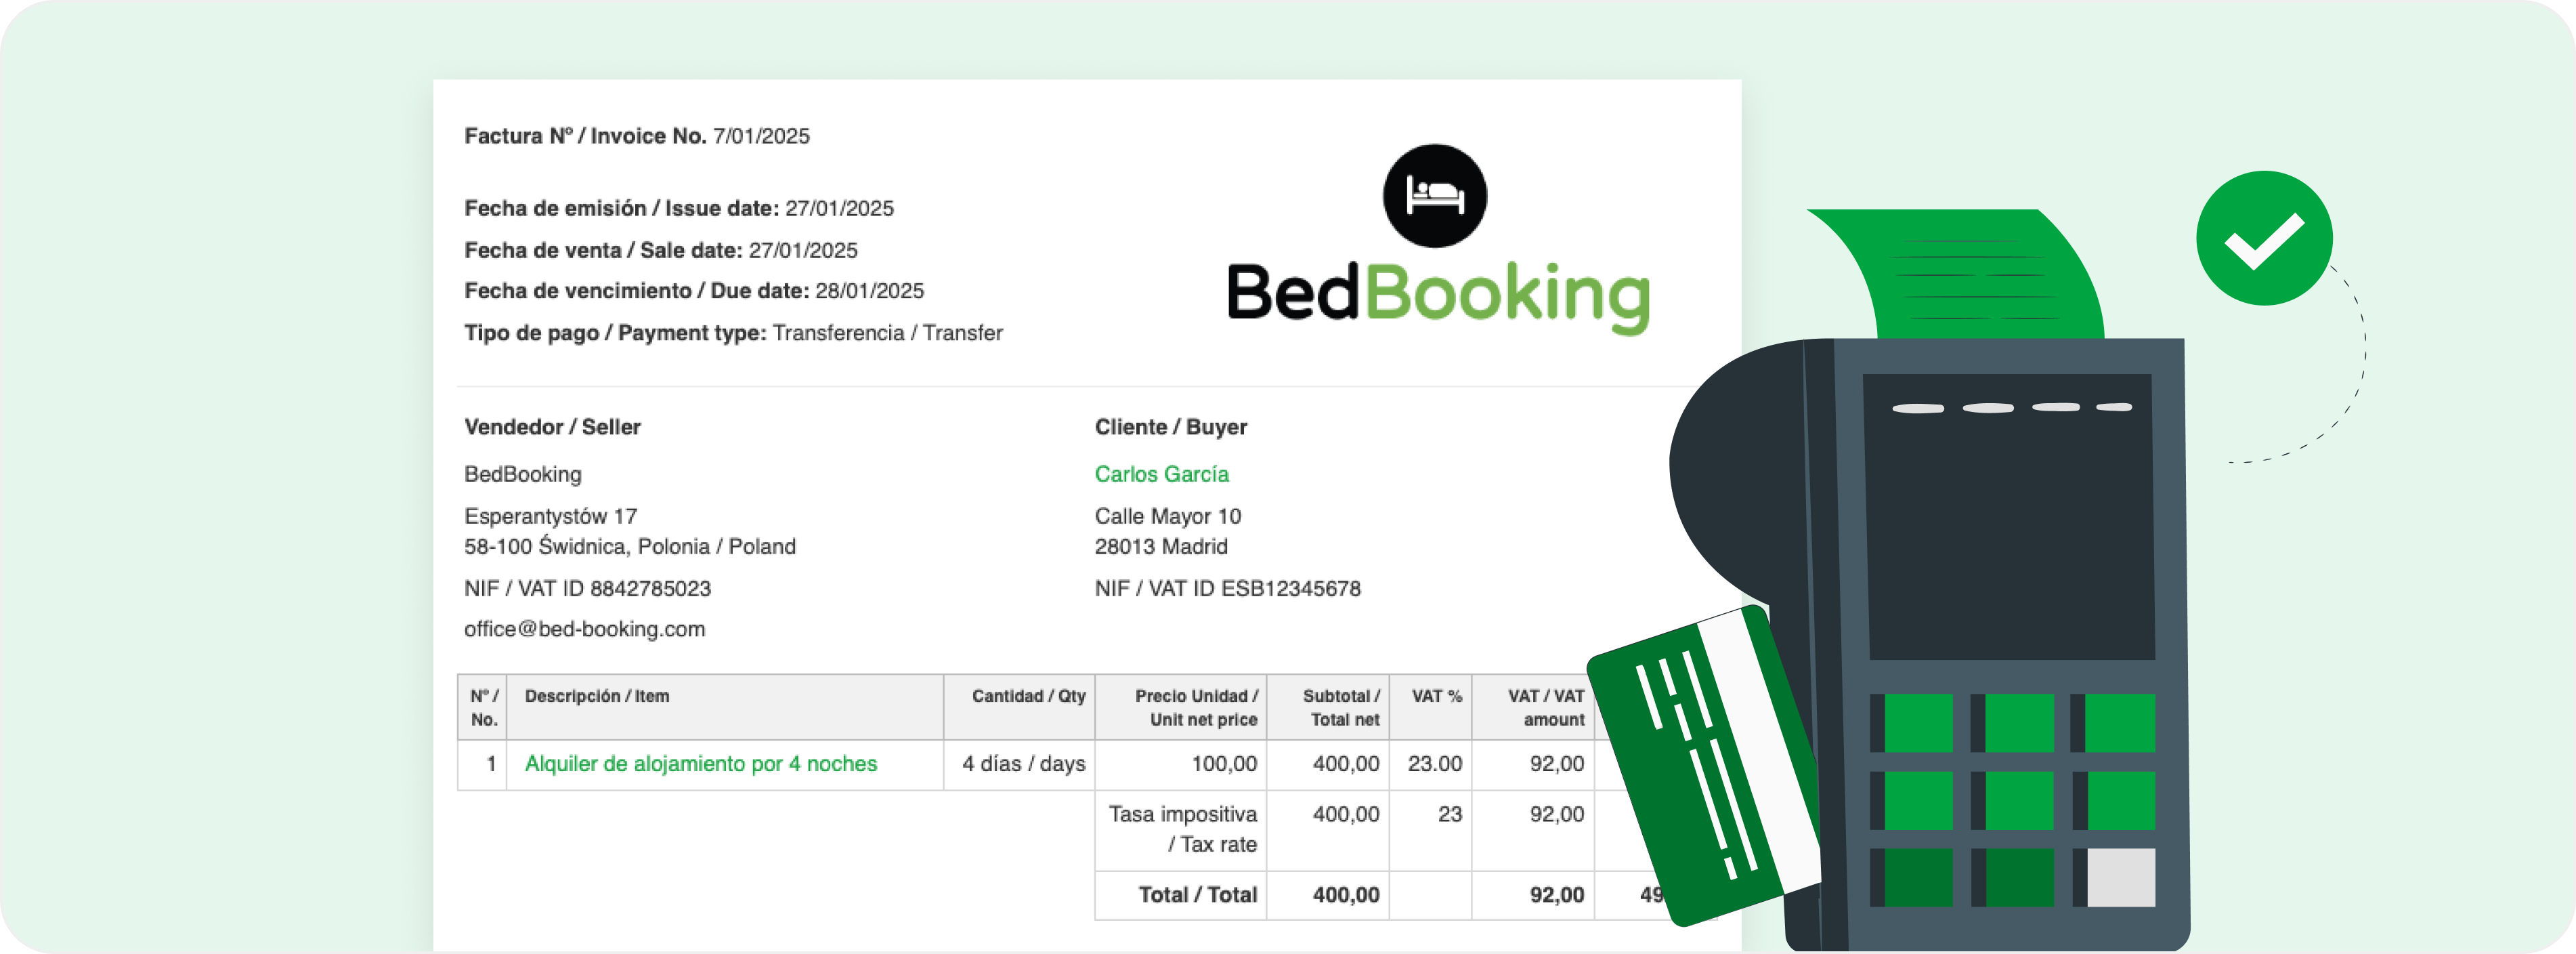Viewport: 2576px width, 954px height.
Task: Click the BedBooking wordmark logo
Action: tap(1438, 294)
